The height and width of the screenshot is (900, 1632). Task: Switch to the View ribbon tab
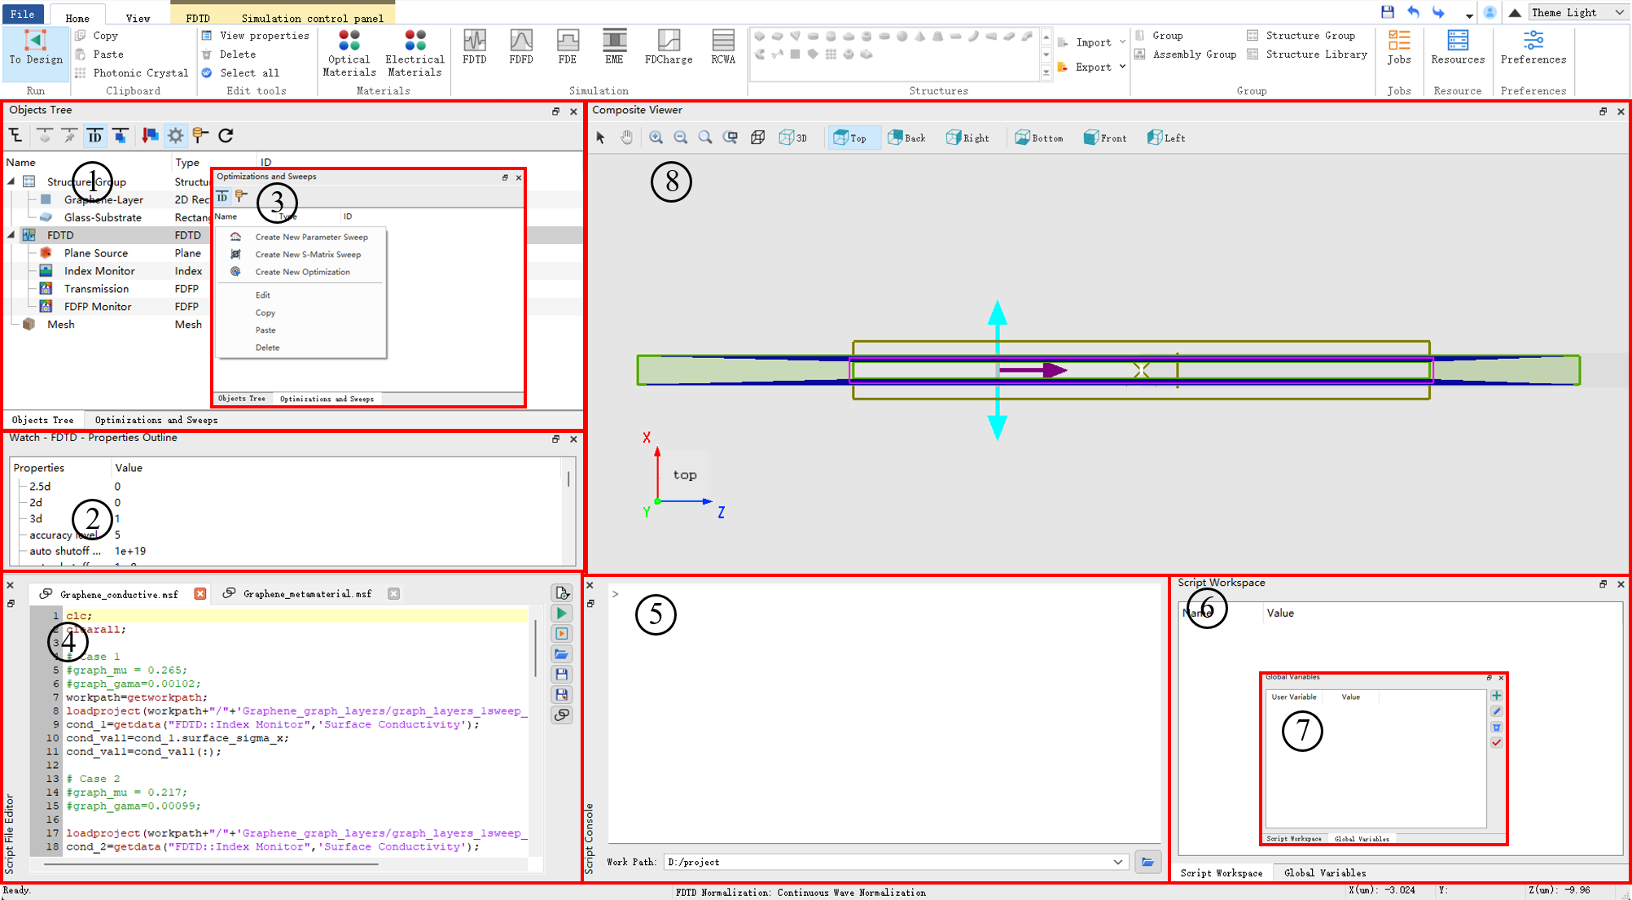pos(138,17)
